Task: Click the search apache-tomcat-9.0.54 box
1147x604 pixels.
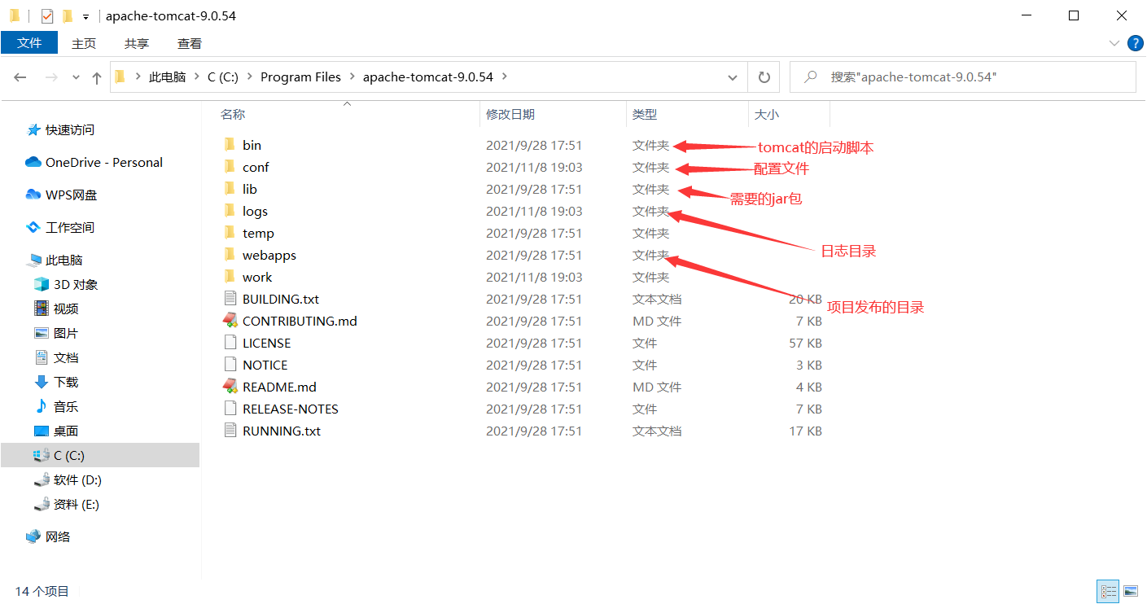Action: tap(963, 77)
